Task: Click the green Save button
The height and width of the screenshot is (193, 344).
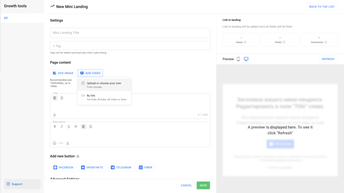Action: [203, 185]
